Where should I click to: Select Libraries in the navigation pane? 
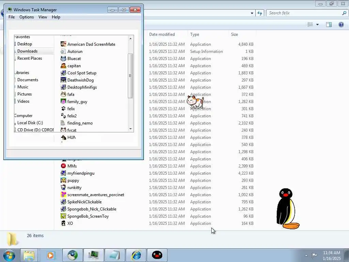[x=22, y=73]
